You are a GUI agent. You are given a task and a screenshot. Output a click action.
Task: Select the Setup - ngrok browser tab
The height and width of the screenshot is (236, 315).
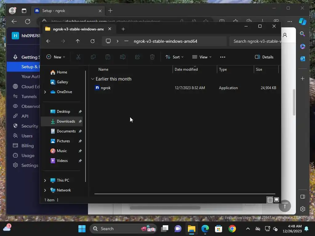(68, 11)
